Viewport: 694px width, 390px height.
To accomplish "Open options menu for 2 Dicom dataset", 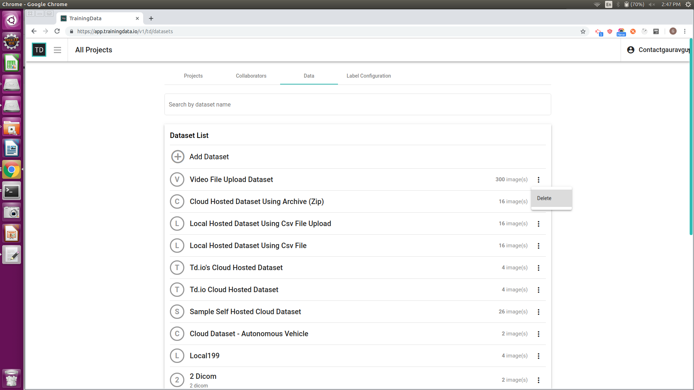I will (539, 380).
